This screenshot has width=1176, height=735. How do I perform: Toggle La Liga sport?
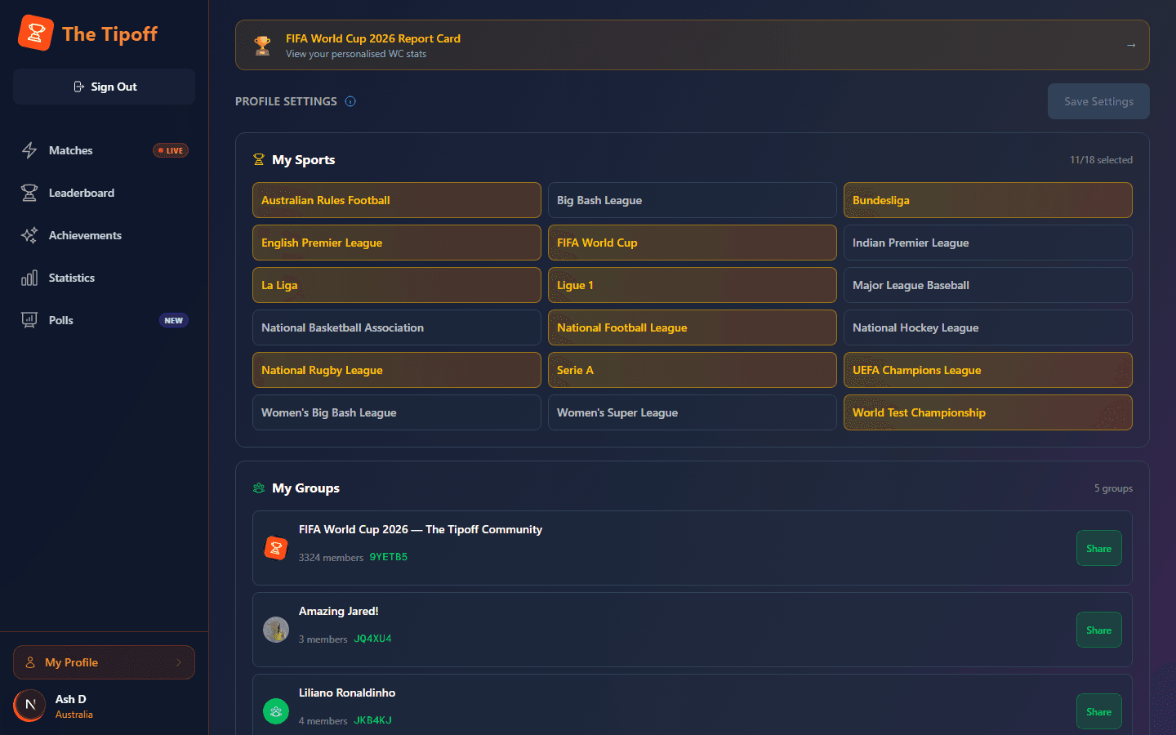[397, 285]
